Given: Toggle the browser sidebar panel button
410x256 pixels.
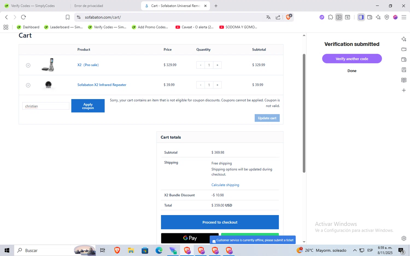Looking at the screenshot, I should (x=361, y=17).
